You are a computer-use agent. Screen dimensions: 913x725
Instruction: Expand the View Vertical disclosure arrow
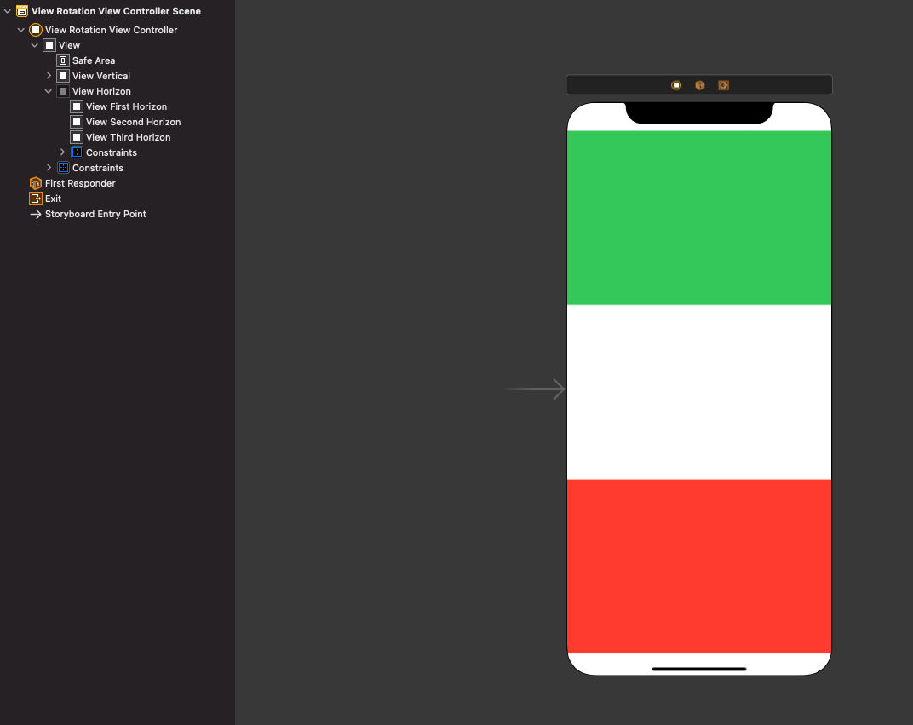tap(49, 76)
